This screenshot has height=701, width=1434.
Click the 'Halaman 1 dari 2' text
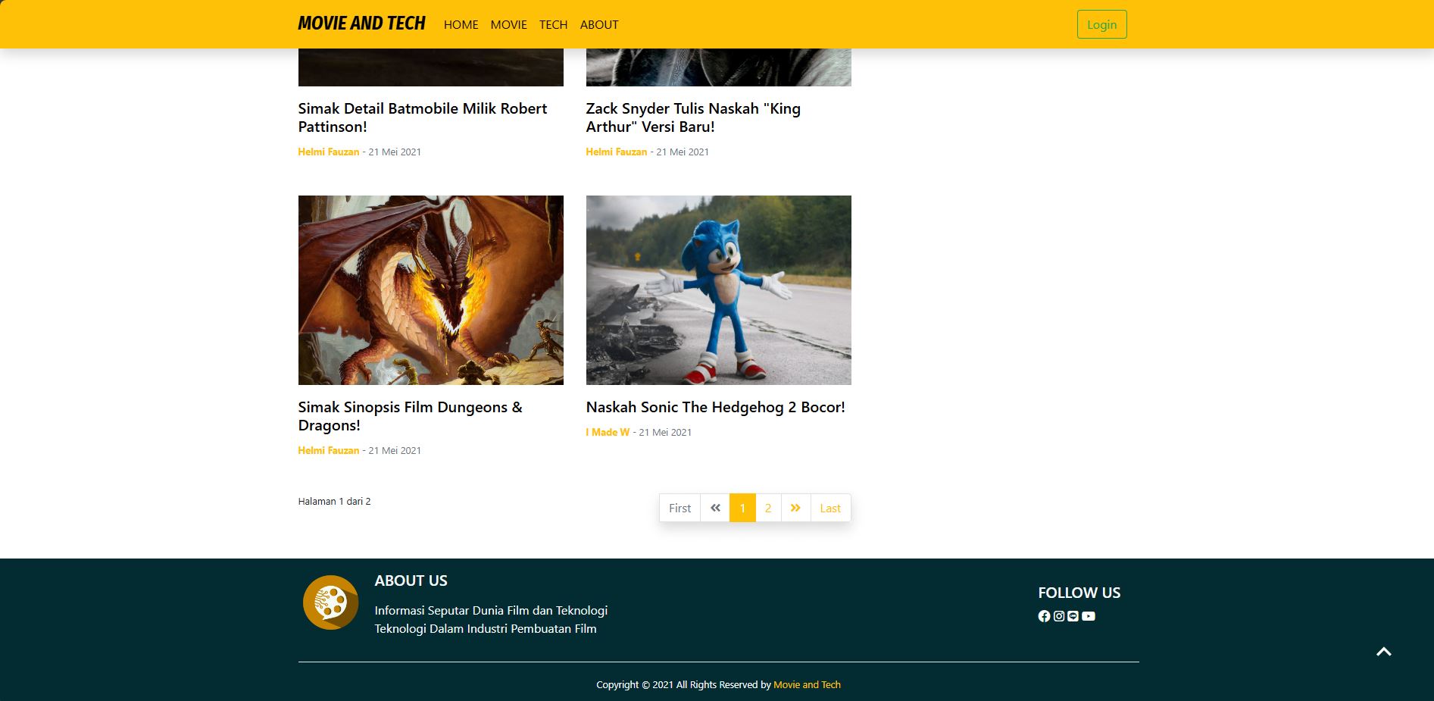tap(334, 501)
